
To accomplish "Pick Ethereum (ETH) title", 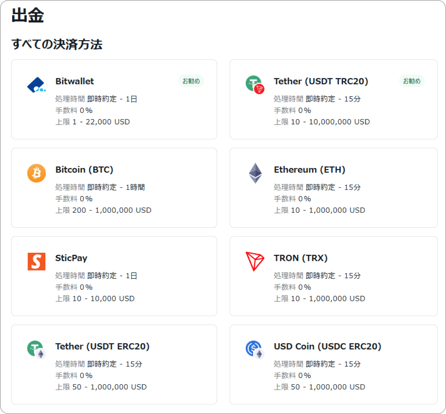I will tap(309, 170).
